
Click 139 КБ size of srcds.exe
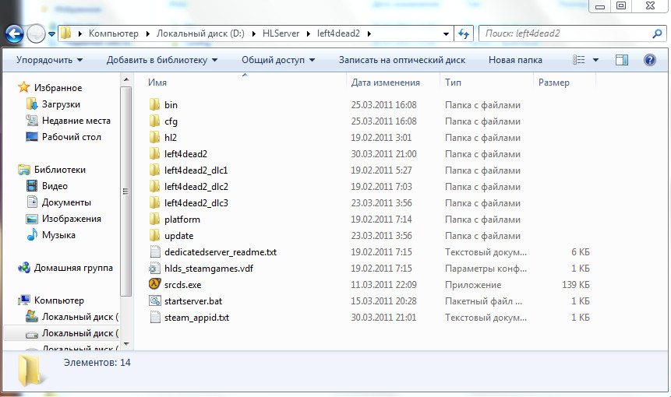(576, 285)
